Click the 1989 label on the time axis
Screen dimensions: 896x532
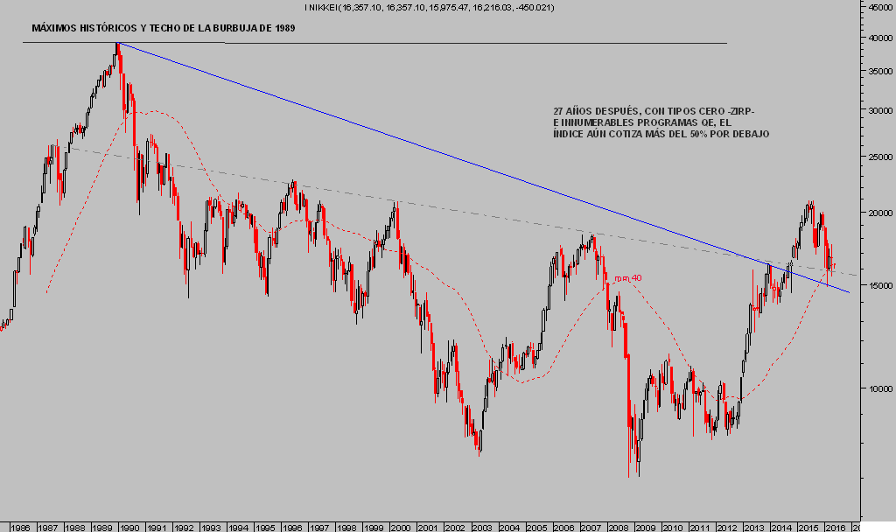click(102, 528)
